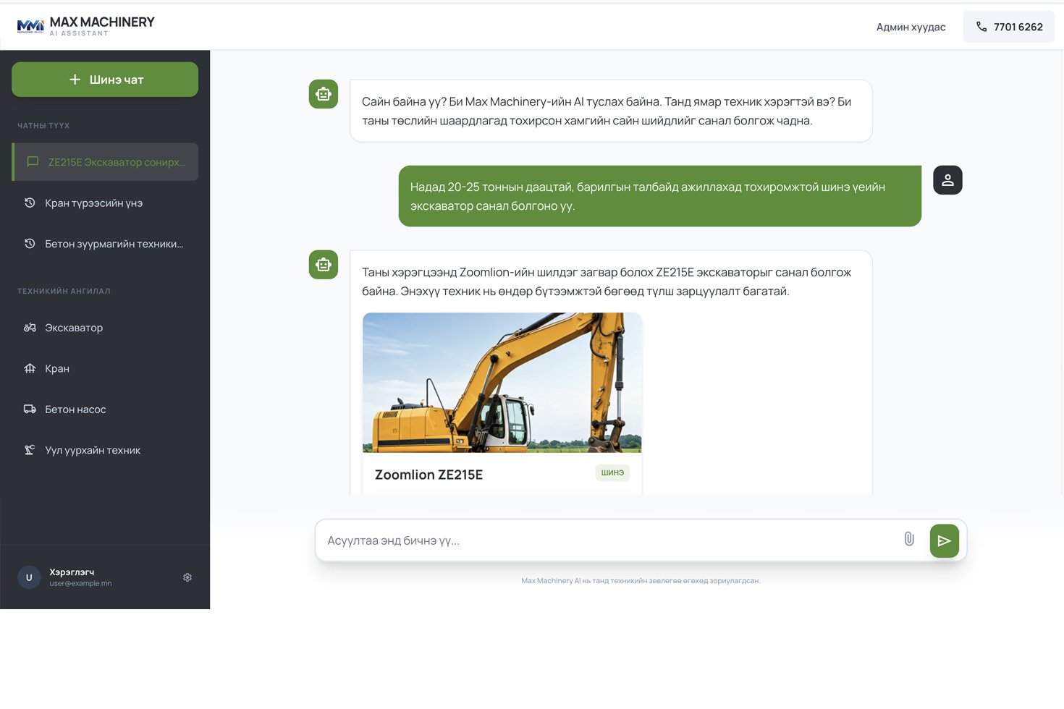
Task: Click the history icon beside Бетон зуурмагийн техники
Action: [30, 244]
